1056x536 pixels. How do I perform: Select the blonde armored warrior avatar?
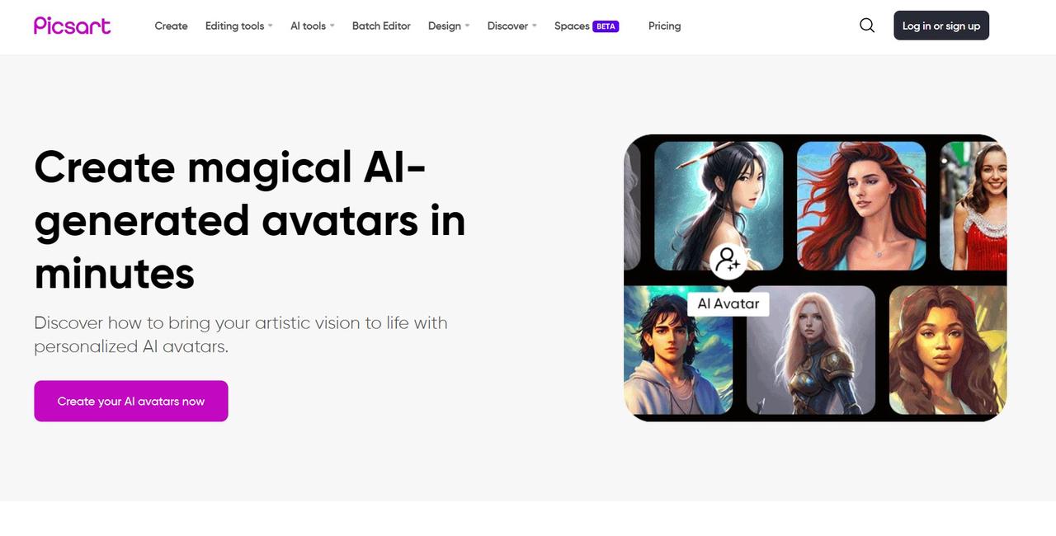[811, 350]
